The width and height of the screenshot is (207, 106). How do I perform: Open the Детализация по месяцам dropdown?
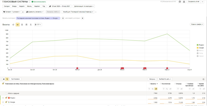click(84, 6)
